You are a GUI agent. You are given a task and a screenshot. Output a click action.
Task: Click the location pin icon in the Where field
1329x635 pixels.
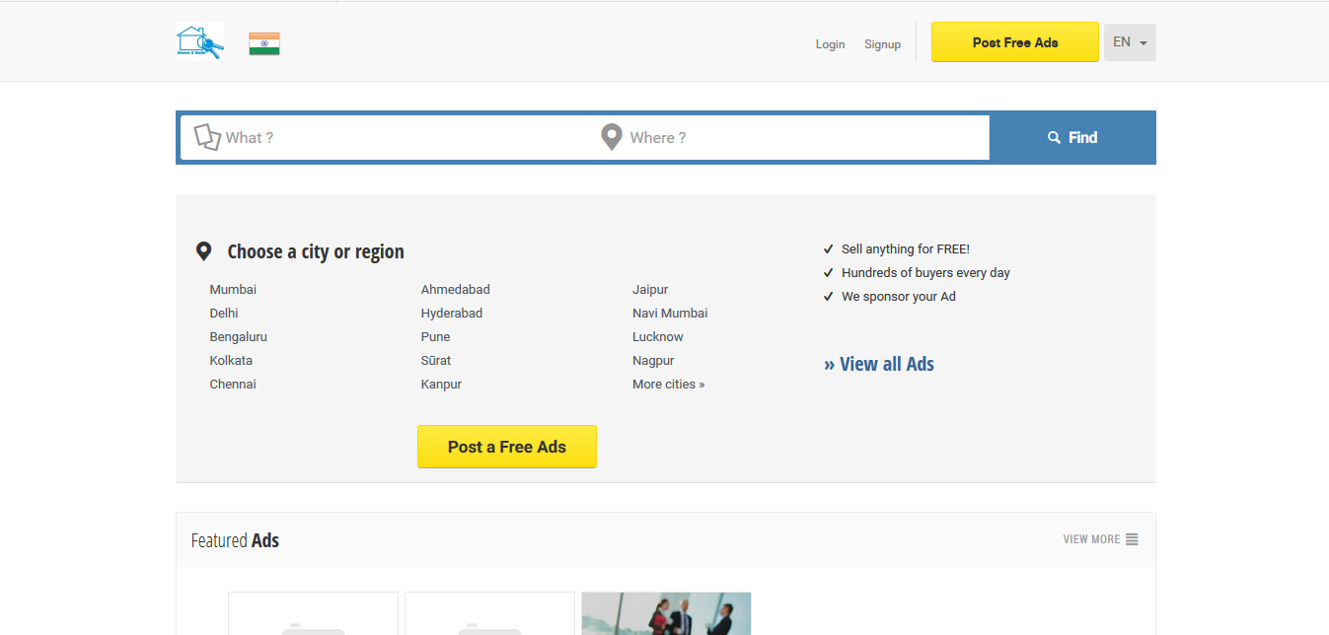pos(611,136)
